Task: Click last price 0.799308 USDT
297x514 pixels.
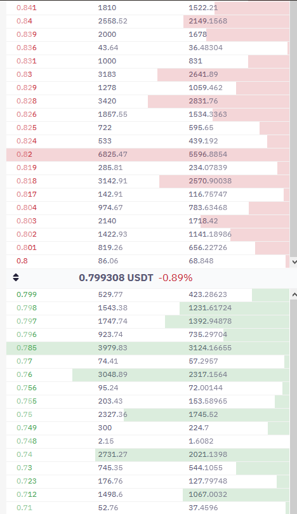Action: tap(115, 278)
